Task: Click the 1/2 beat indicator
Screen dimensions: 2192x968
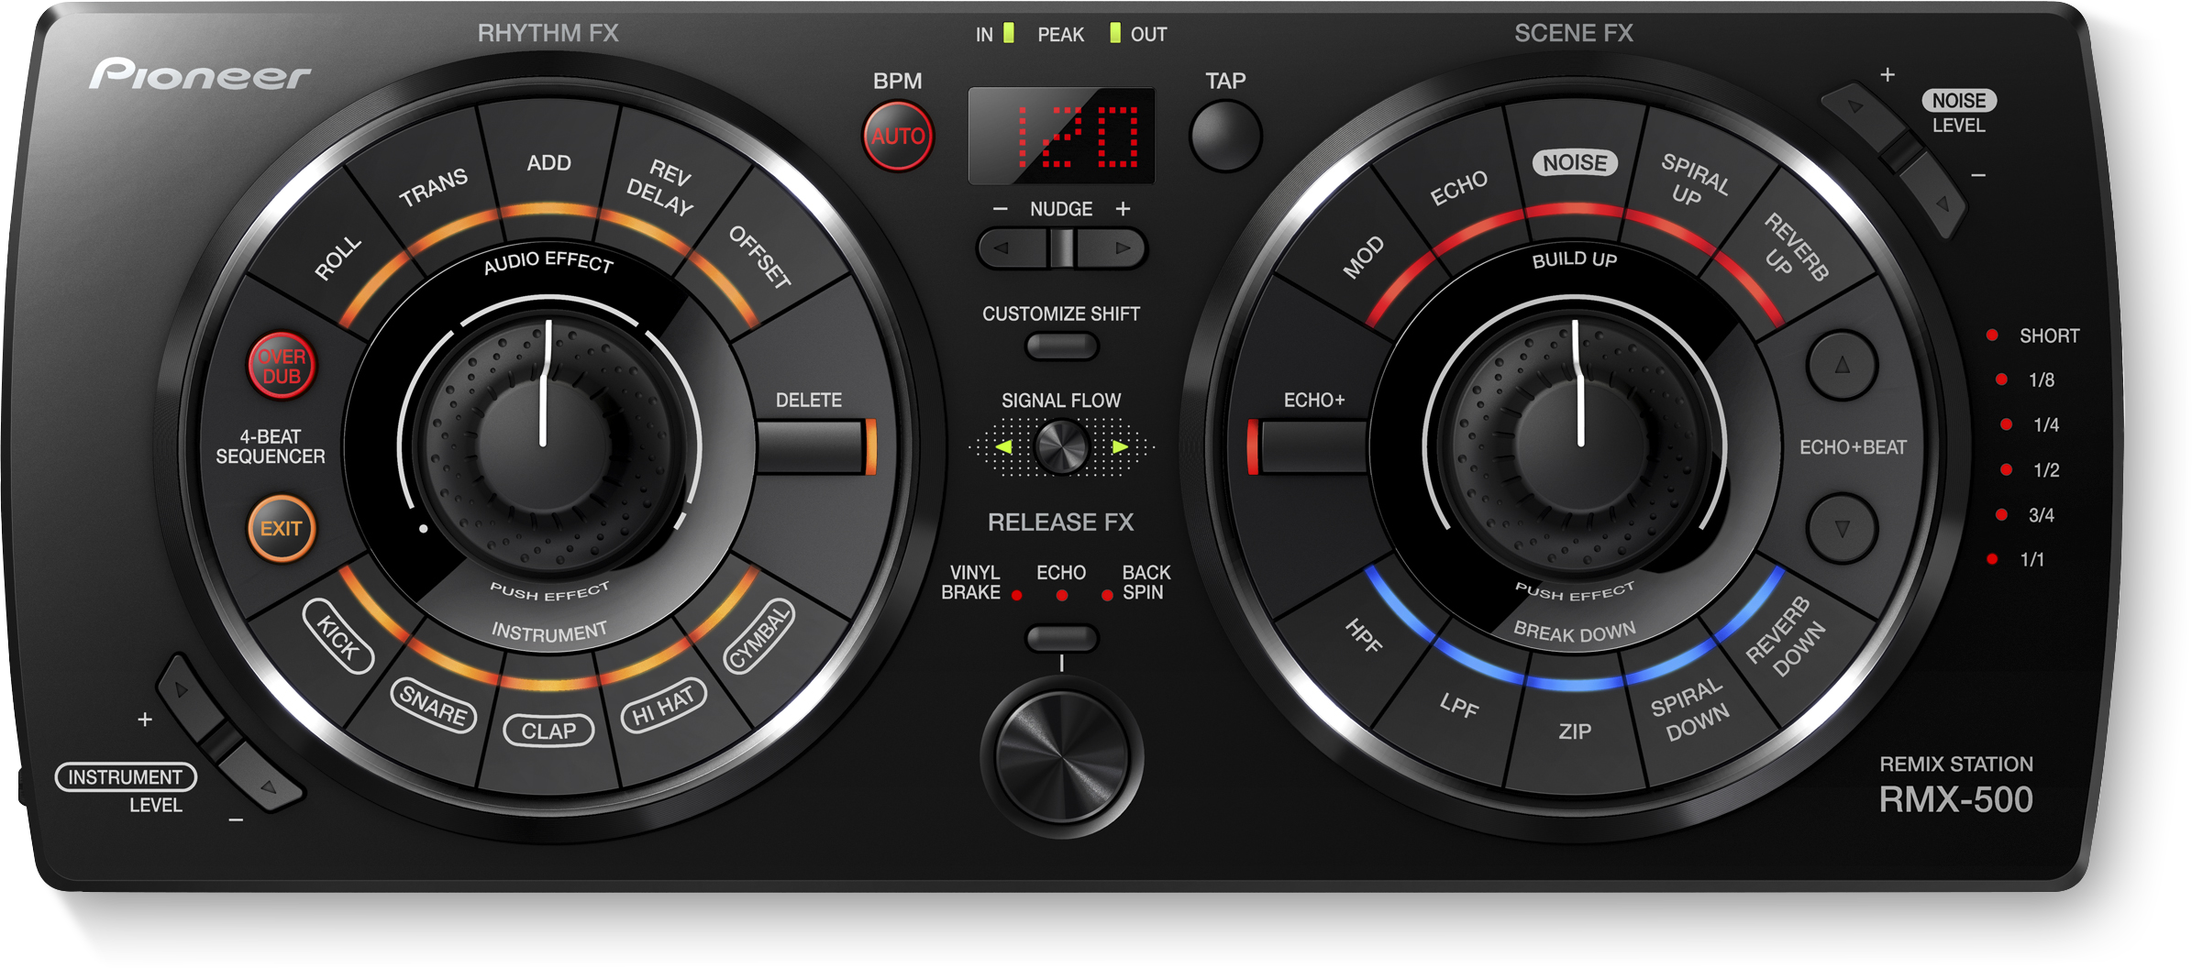Action: point(2007,469)
